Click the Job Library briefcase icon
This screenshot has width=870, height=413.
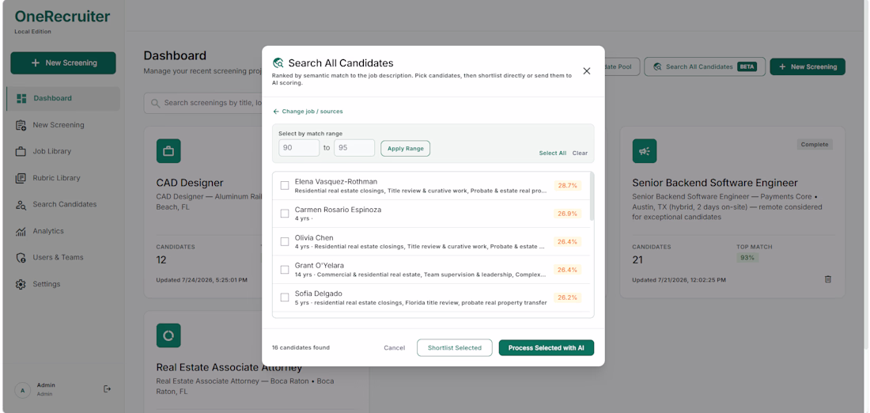click(21, 152)
